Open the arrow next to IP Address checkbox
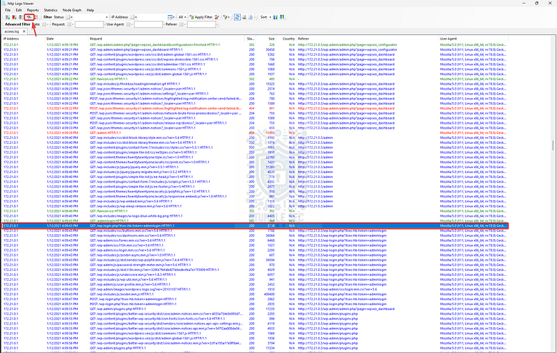This screenshot has height=353, width=557. click(x=136, y=17)
